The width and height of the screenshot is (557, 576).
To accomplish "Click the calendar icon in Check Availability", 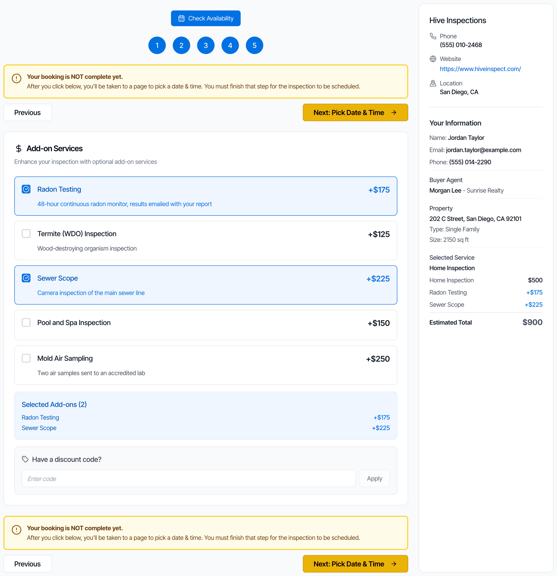I will click(x=182, y=18).
